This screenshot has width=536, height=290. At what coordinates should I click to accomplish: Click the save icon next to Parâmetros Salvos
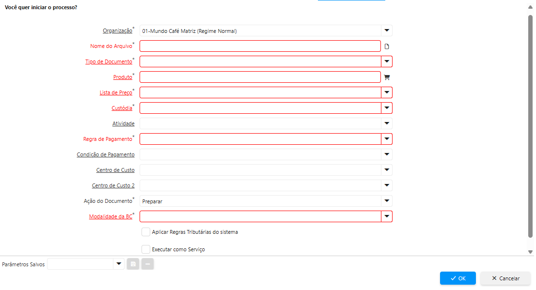[133, 264]
